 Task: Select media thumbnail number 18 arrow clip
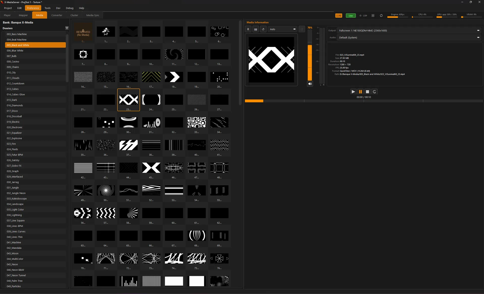coord(174,77)
